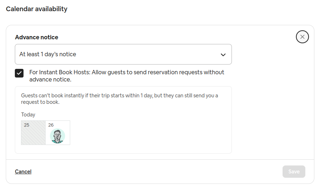318x190 pixels.
Task: Uncheck the Instant Book Hosts checkbox
Action: 19,73
